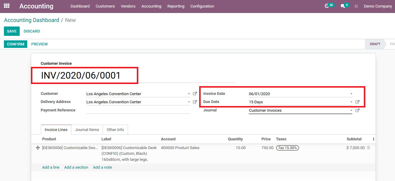
Task: Open the apps grid menu icon
Action: tap(7, 6)
